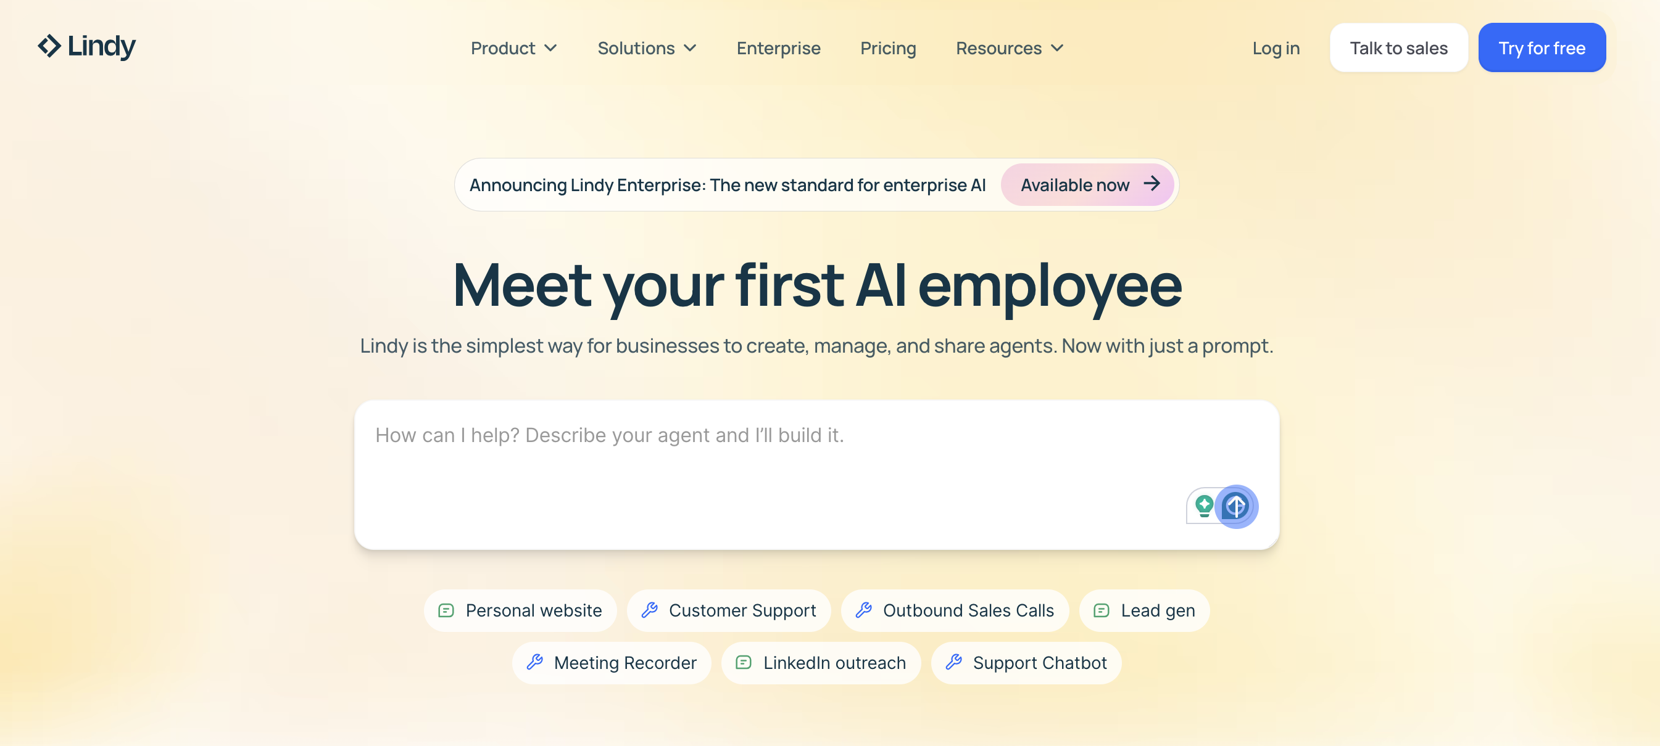Screen dimensions: 1660x746
Task: Go to the Enterprise page
Action: [778, 48]
